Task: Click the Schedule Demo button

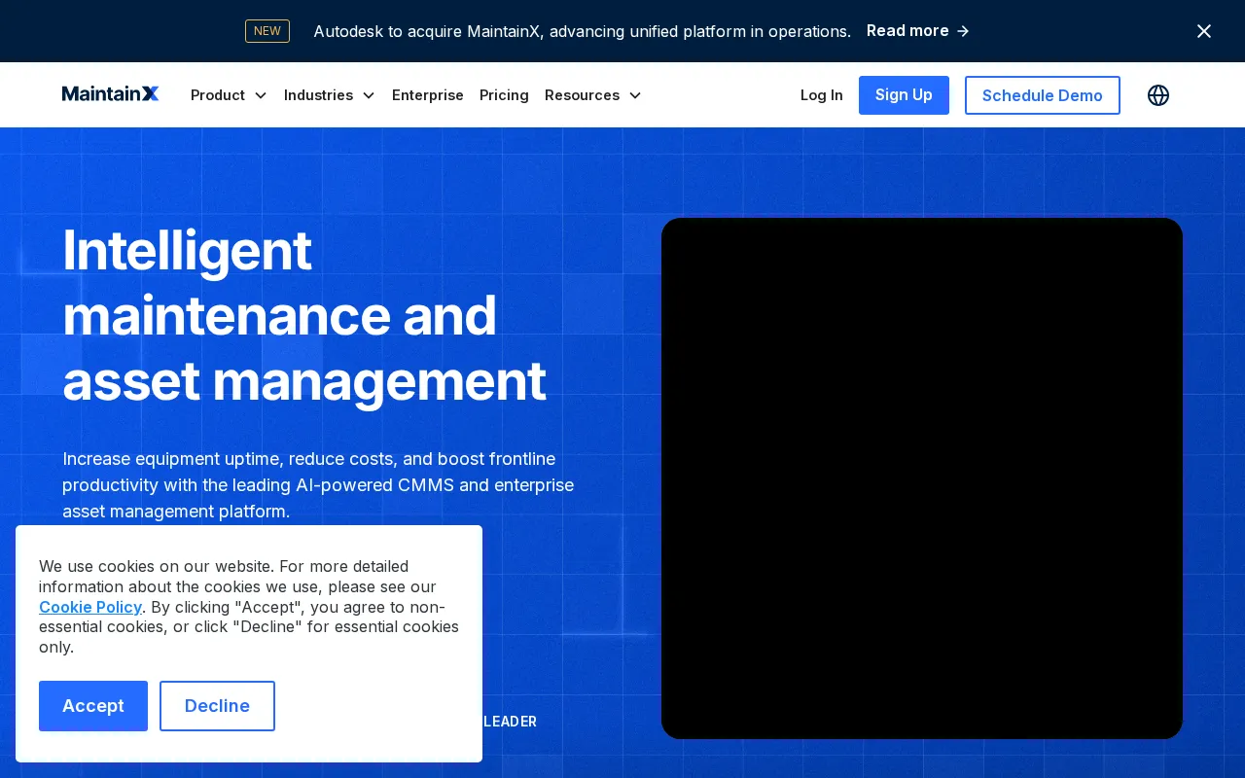Action: point(1043,95)
